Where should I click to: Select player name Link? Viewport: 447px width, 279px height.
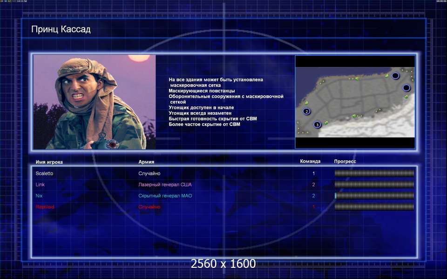pyautogui.click(x=40, y=185)
